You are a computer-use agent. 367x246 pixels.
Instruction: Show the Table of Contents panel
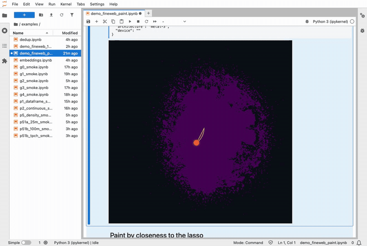4,46
